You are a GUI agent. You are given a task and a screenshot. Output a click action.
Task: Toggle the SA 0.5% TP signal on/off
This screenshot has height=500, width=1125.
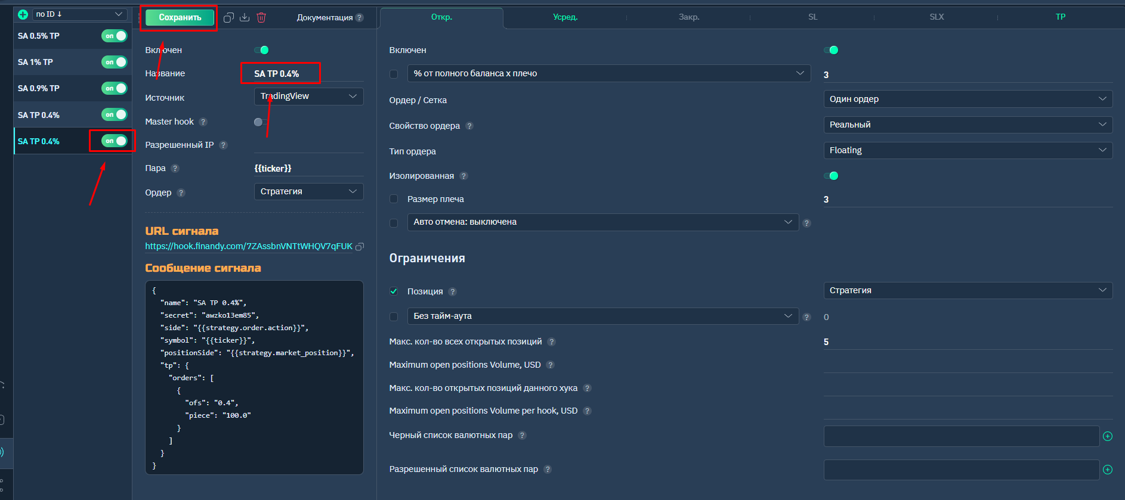tap(115, 36)
